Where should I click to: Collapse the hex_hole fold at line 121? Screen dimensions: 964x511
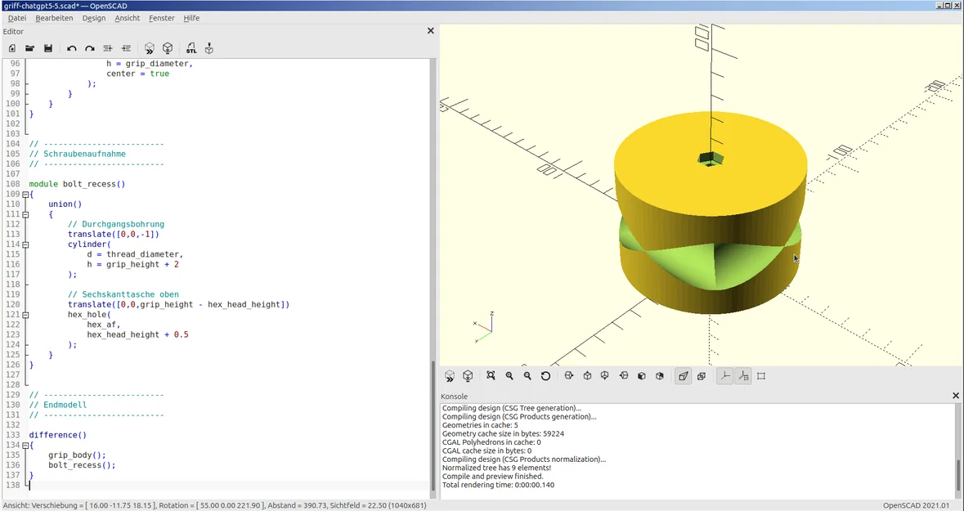[25, 315]
